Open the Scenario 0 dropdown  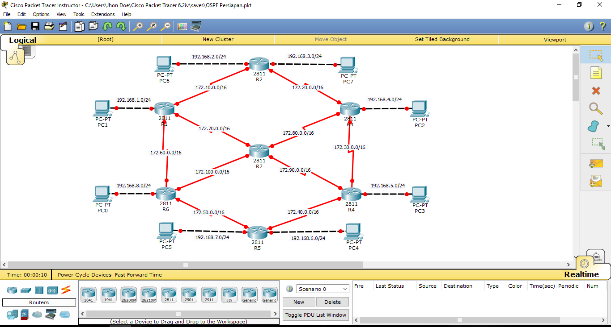[322, 289]
